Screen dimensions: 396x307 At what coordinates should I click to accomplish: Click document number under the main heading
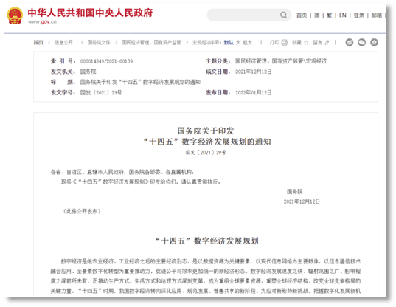coord(206,153)
